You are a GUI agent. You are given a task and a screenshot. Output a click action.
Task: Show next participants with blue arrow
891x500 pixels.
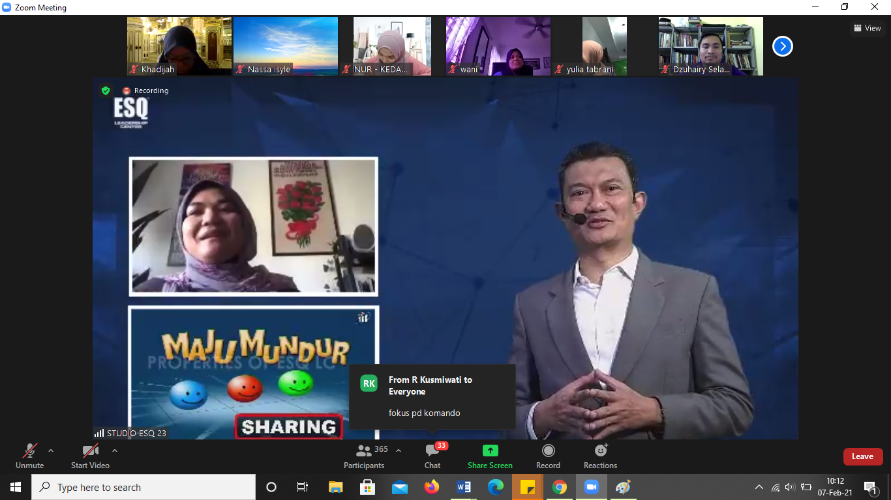782,46
